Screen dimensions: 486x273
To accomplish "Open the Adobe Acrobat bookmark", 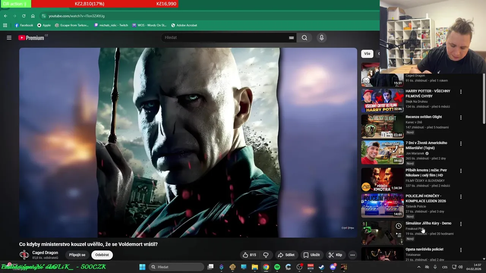I will click(x=184, y=25).
